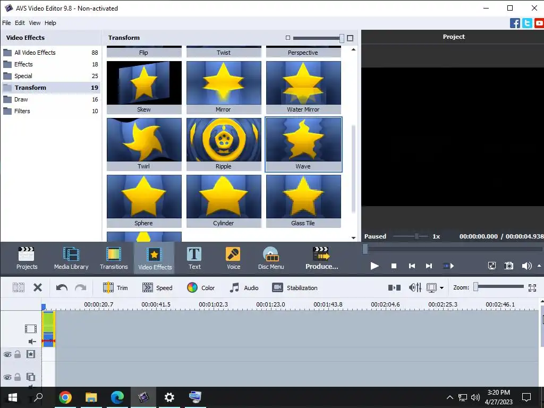The image size is (544, 408).
Task: Open the Edit menu
Action: click(x=20, y=23)
